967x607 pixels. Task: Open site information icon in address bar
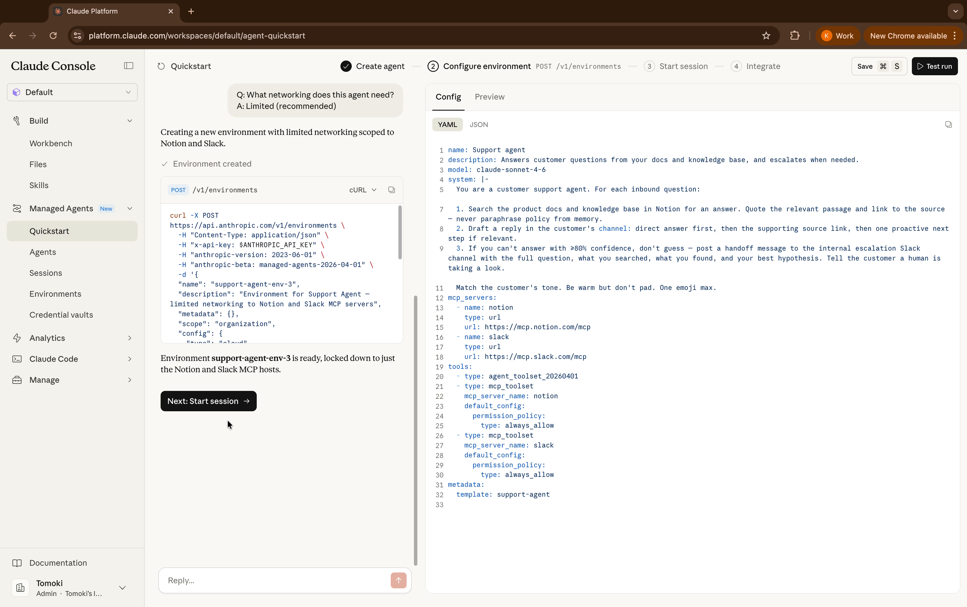tap(78, 36)
